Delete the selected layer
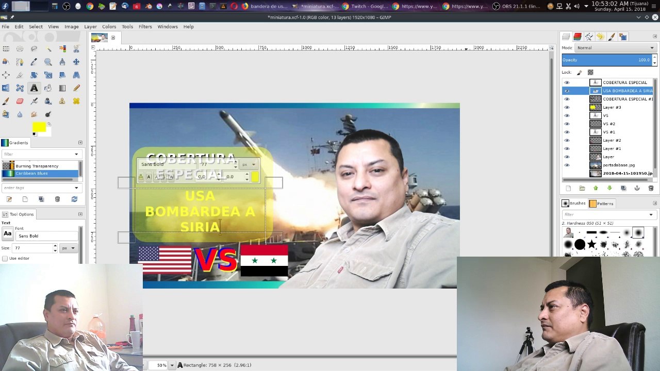Screen dimensions: 660x371 click(651, 189)
